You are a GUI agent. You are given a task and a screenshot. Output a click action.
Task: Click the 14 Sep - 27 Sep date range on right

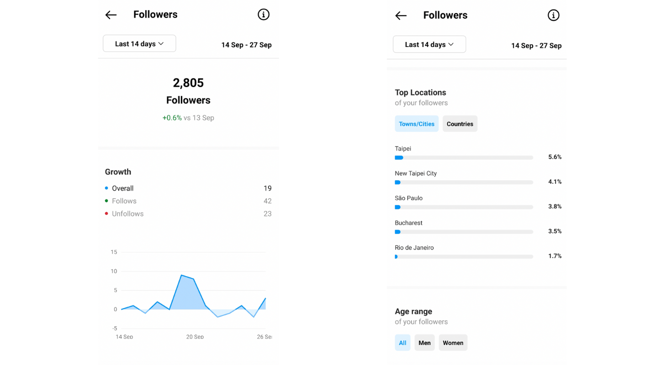click(x=536, y=46)
